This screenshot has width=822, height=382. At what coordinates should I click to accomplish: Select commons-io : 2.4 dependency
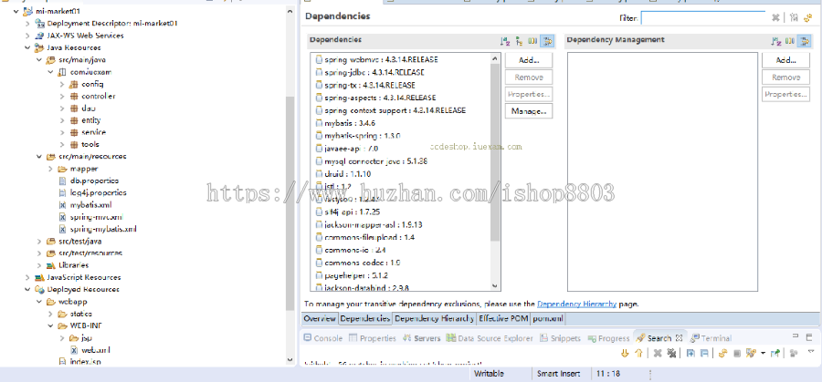pyautogui.click(x=352, y=250)
